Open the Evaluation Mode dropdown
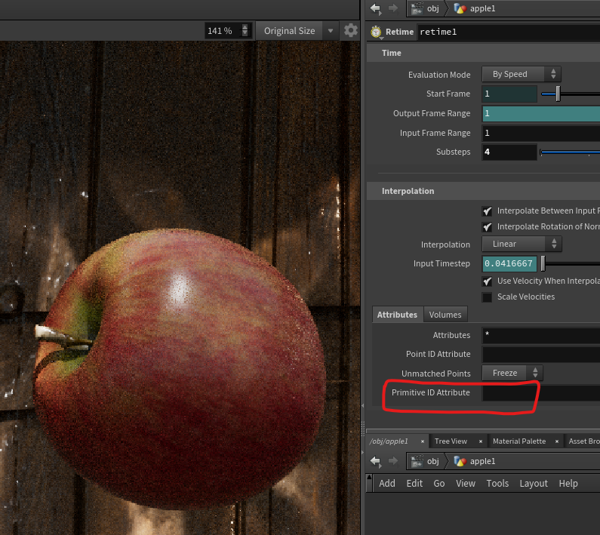Screen dimensions: 600x535 coord(522,74)
